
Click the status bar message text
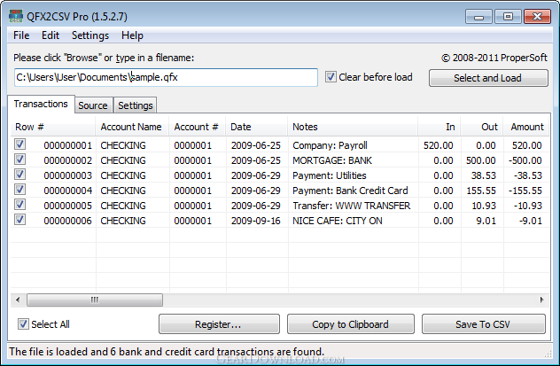(x=167, y=352)
